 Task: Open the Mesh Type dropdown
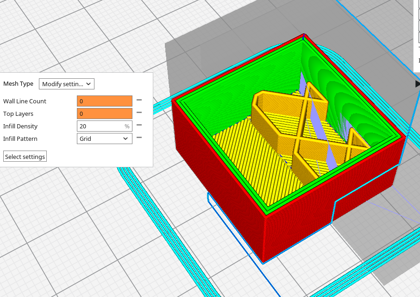coord(66,84)
